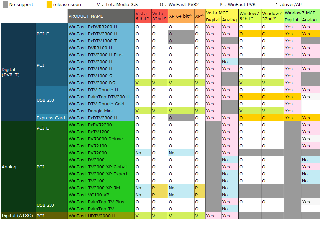Select the Window7 MCE header cell
This screenshot has height=227, width=321.
tap(302, 13)
